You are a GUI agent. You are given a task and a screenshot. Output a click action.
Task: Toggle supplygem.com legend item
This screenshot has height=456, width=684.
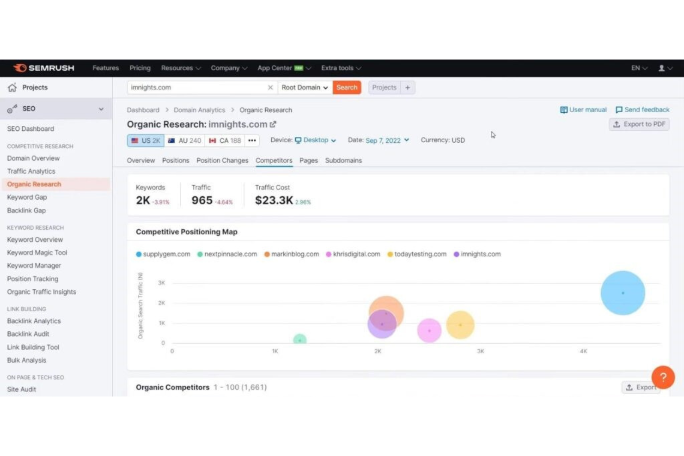163,254
